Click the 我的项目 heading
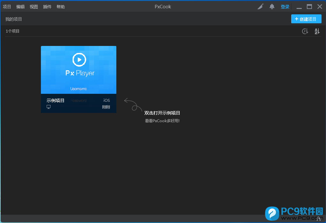Viewport: 326px width, 223px height. click(13, 19)
